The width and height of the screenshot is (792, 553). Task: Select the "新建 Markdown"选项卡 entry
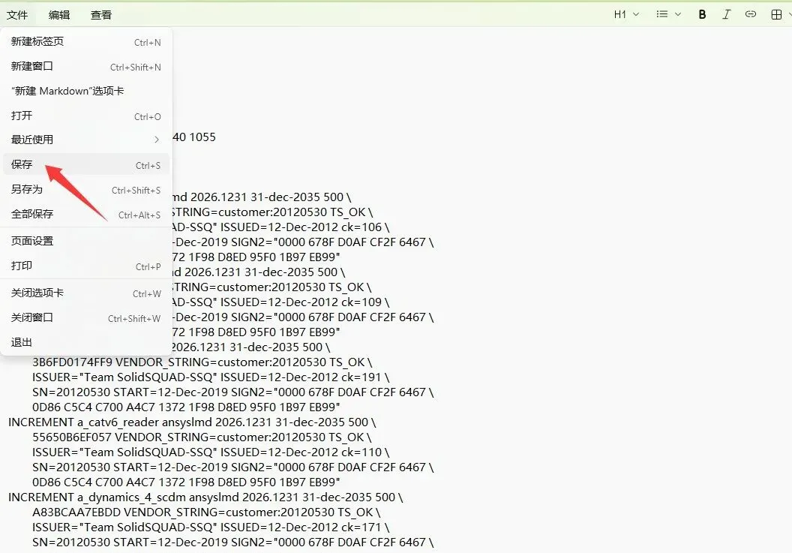[x=86, y=91]
